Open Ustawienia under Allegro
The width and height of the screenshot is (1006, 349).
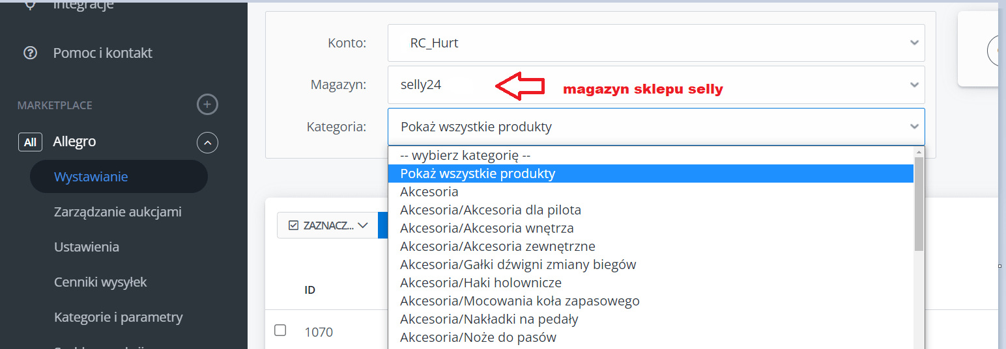[x=87, y=247]
